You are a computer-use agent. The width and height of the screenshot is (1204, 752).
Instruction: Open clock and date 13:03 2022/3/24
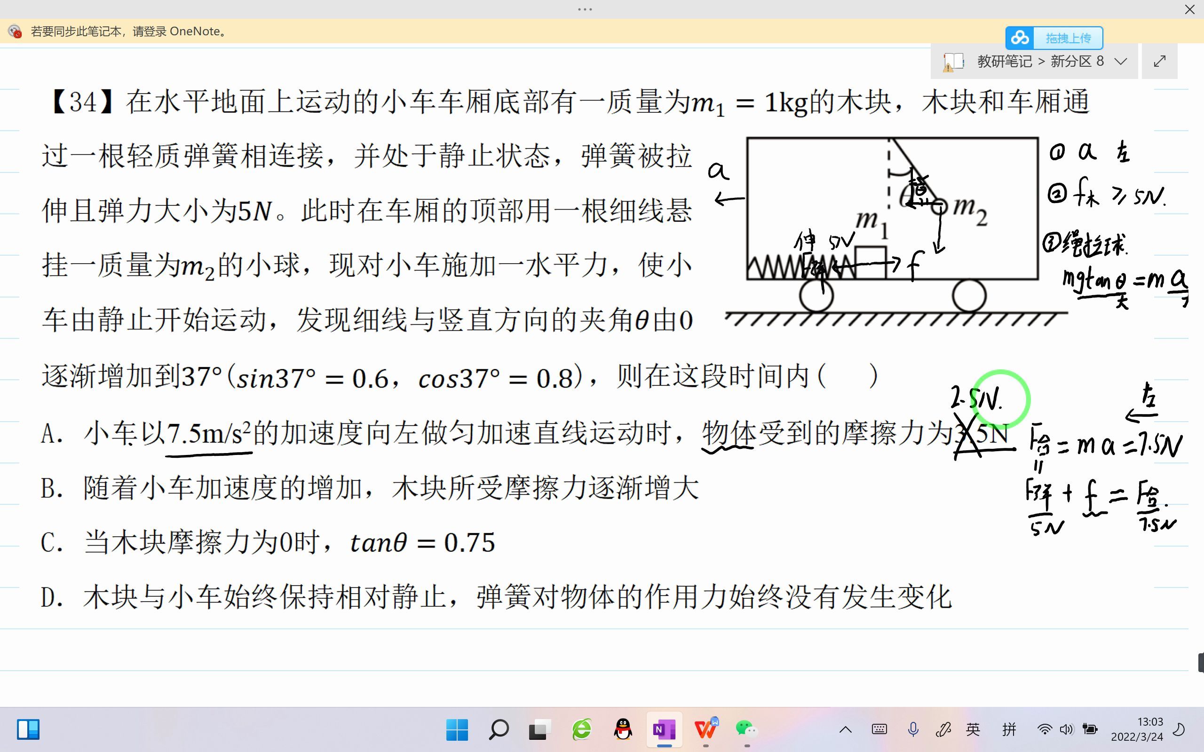1137,729
